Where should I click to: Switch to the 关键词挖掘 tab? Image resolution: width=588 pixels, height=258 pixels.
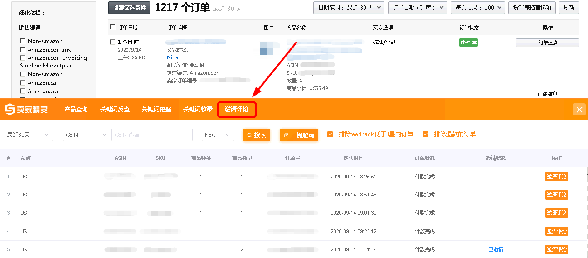(x=156, y=109)
